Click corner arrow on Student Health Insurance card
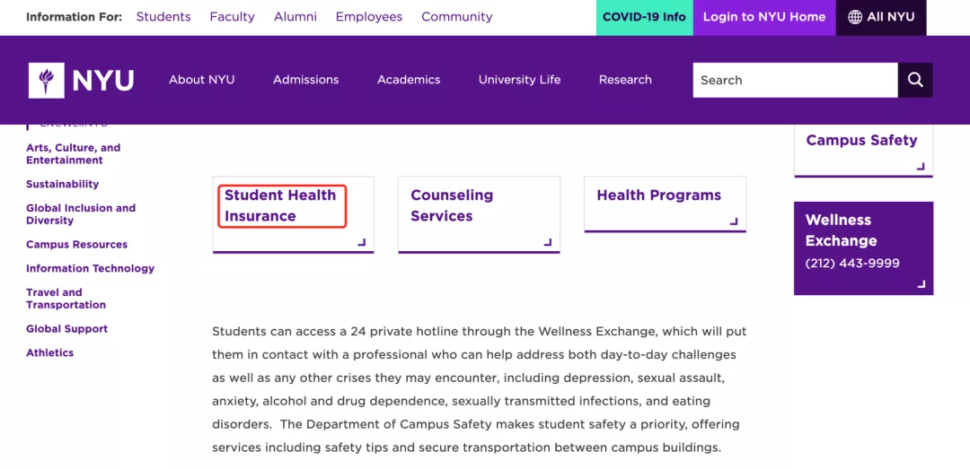 point(361,241)
